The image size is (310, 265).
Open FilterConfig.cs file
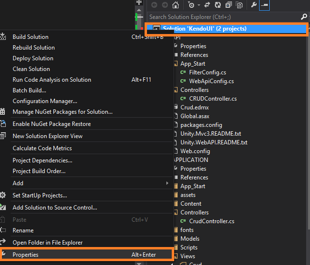(x=207, y=72)
